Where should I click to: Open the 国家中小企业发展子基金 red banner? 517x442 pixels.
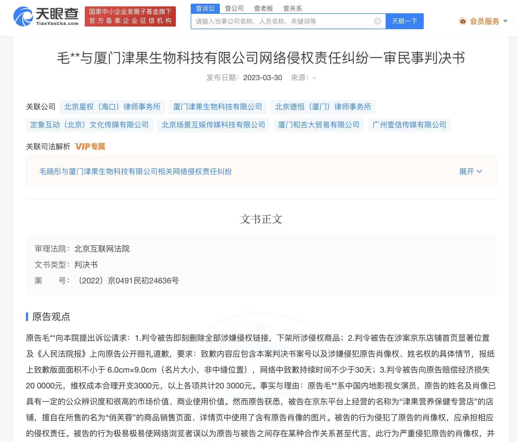(130, 16)
